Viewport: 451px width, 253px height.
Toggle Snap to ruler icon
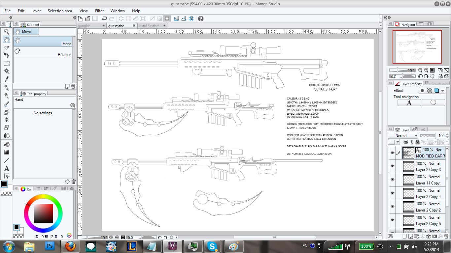177,19
